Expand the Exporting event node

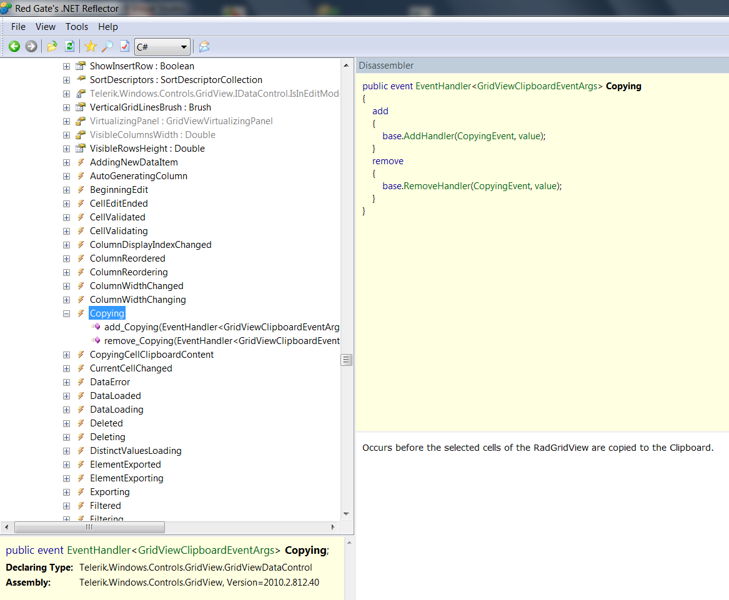tap(66, 492)
